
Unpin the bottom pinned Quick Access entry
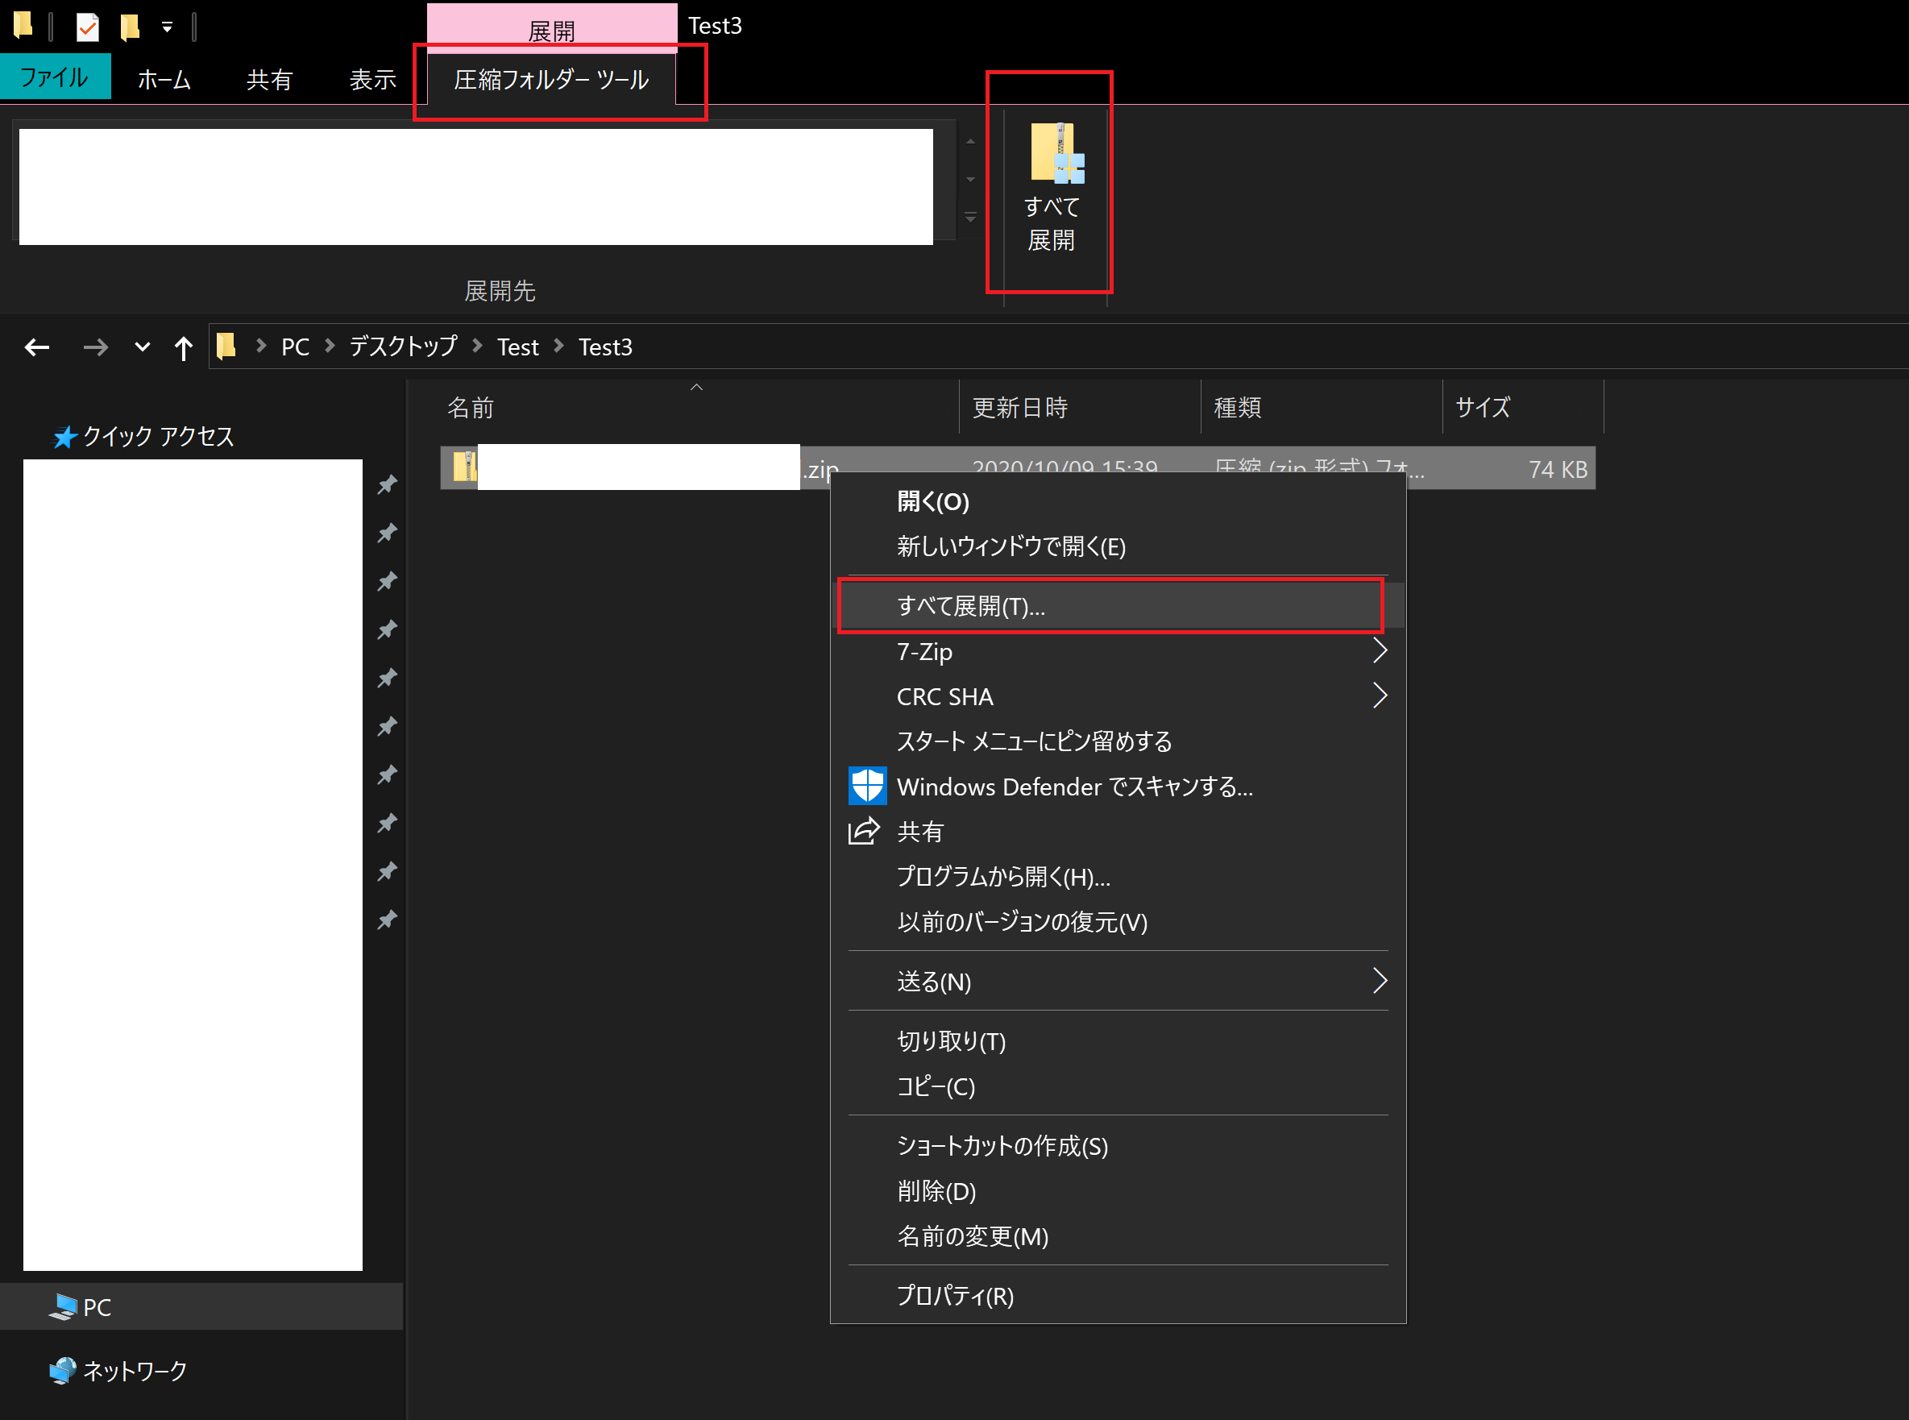point(387,920)
